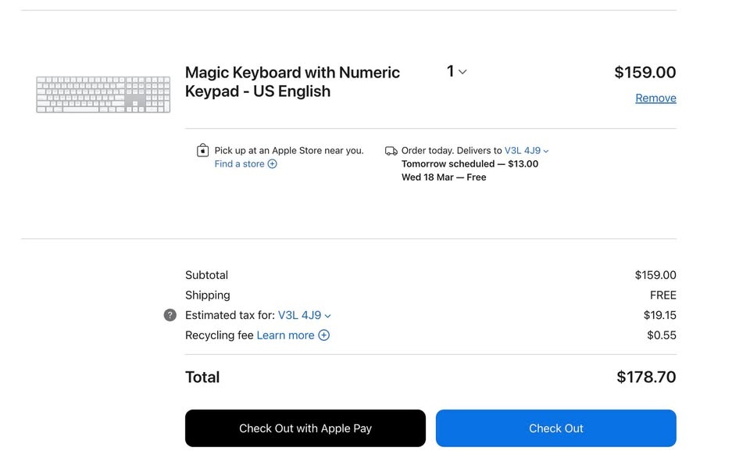The height and width of the screenshot is (469, 750).
Task: Follow the Find a store link
Action: 240,164
